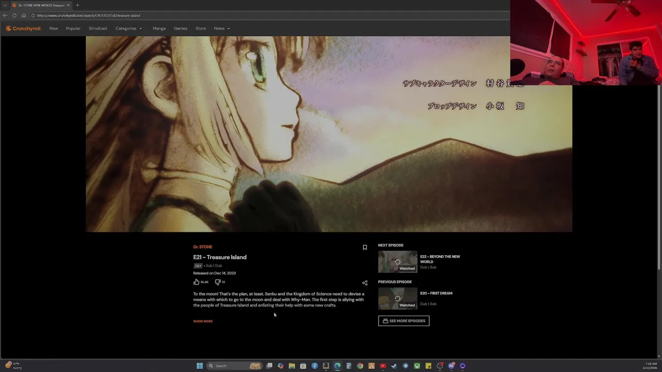Open weather widget in taskbar
Viewport: 662px width, 372px height.
[13, 365]
